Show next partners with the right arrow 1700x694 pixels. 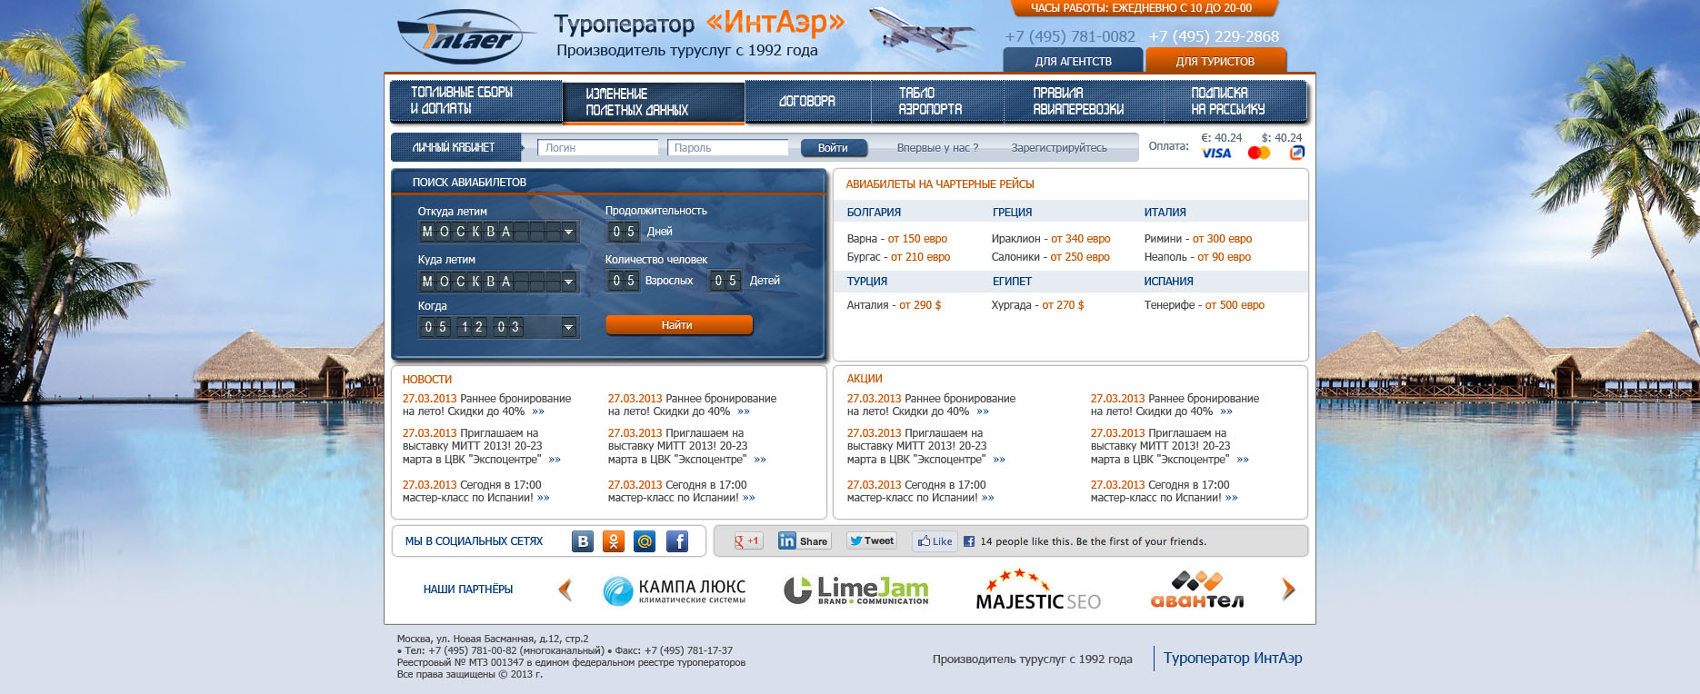1288,590
